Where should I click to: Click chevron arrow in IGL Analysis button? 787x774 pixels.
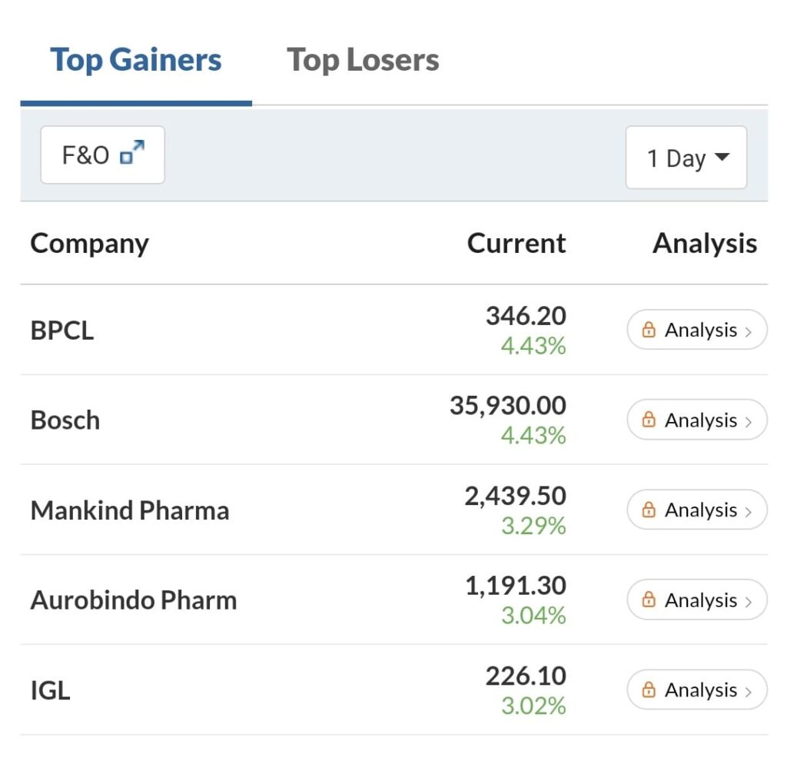point(749,692)
